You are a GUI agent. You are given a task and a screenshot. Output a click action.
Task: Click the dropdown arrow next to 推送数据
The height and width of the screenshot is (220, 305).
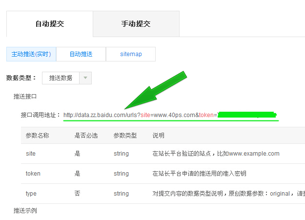85,78
